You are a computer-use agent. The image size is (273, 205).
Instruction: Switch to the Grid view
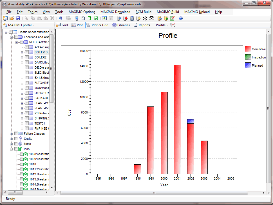click(62, 25)
